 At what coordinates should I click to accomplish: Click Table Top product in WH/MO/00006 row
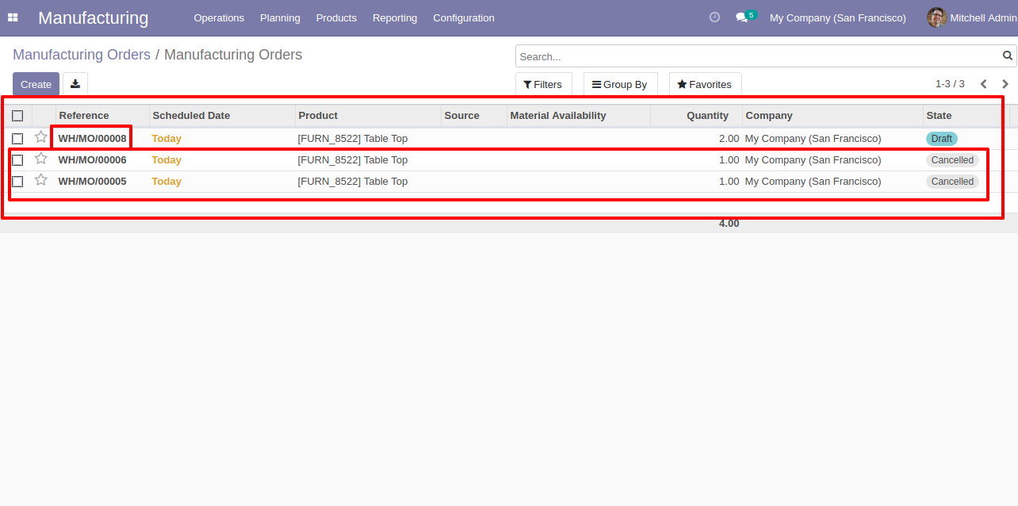(x=353, y=160)
